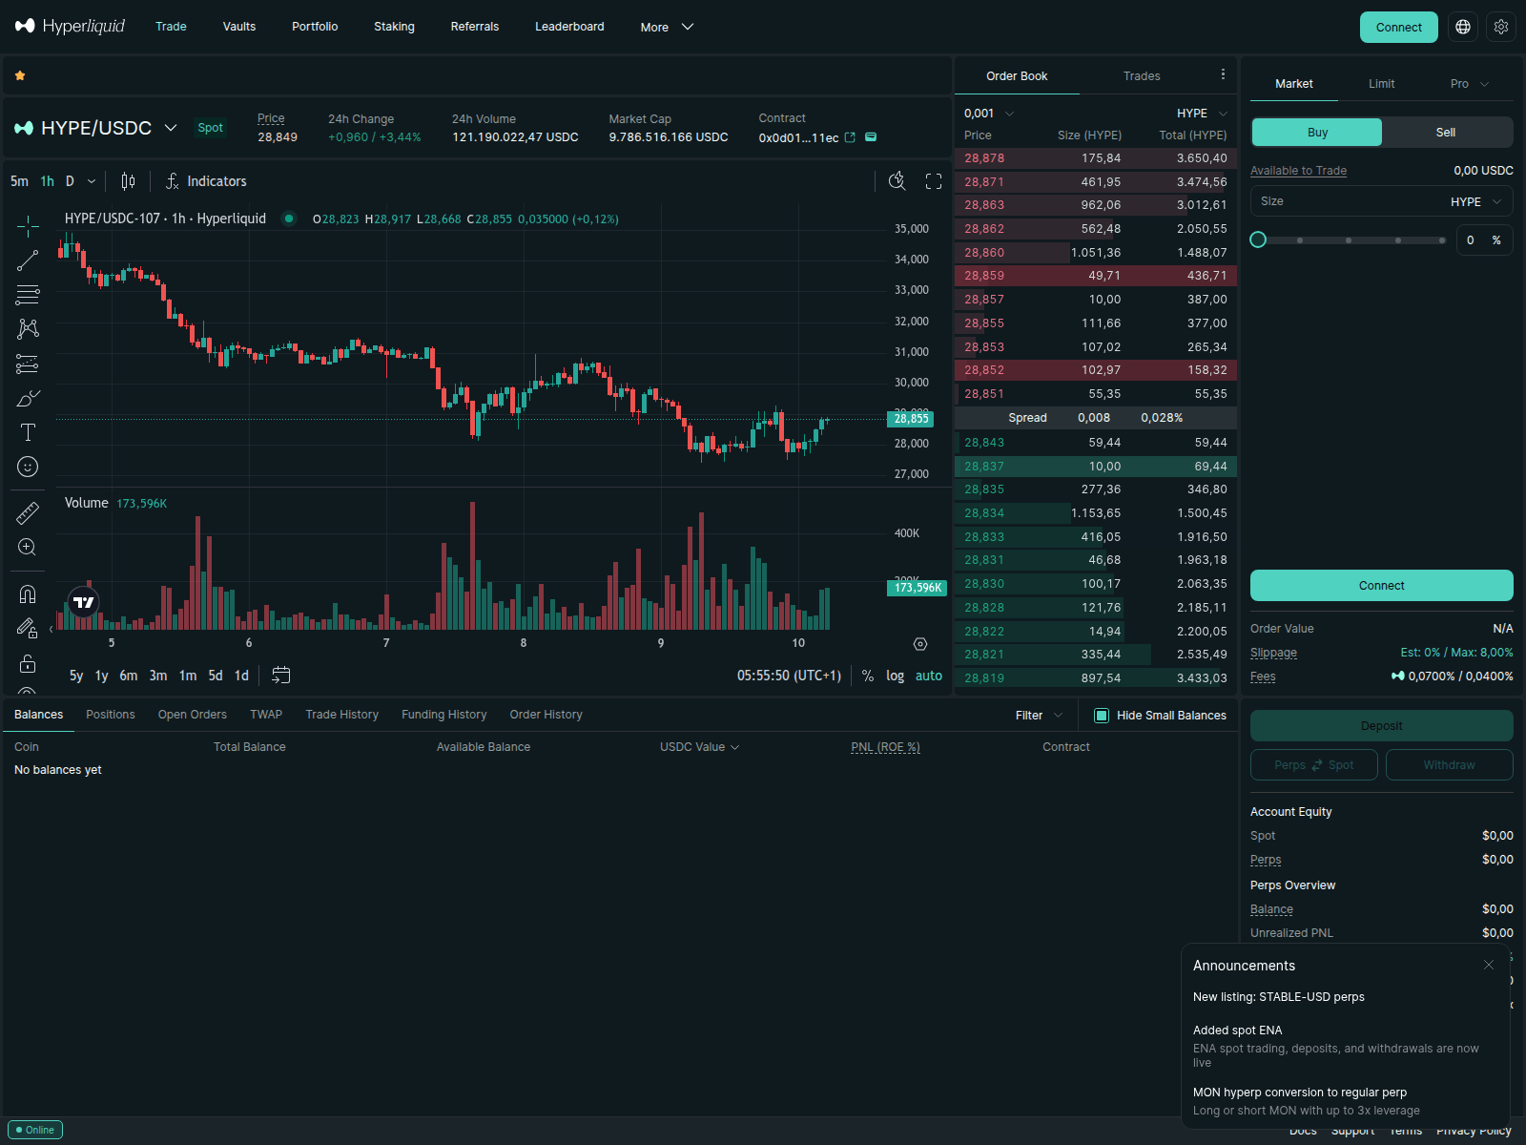Open Open Orders tab

point(193,715)
